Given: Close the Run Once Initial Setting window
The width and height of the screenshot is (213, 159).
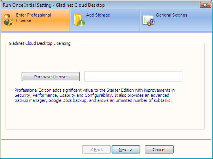Looking at the screenshot, I should click(205, 5).
